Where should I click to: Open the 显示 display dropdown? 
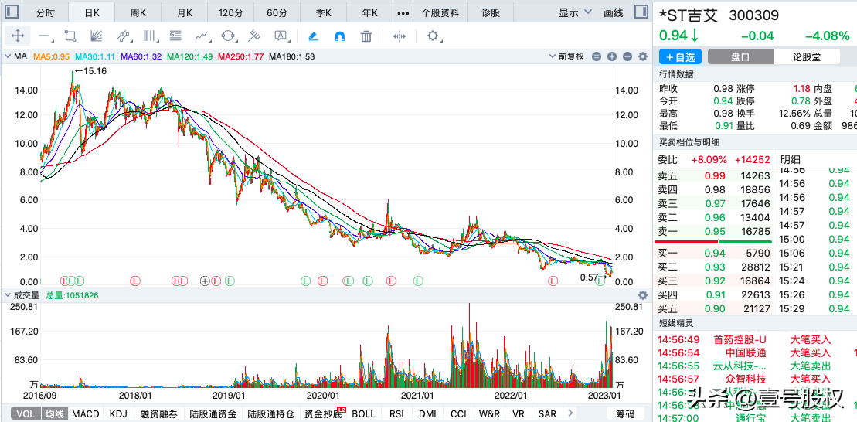point(576,12)
